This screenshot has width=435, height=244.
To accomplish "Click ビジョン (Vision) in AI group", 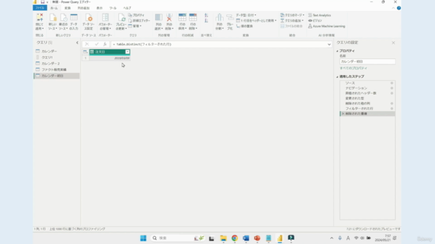I will click(x=315, y=20).
